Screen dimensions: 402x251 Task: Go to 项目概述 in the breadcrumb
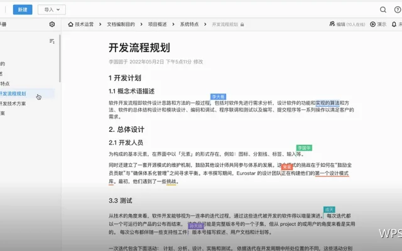pyautogui.click(x=158, y=24)
